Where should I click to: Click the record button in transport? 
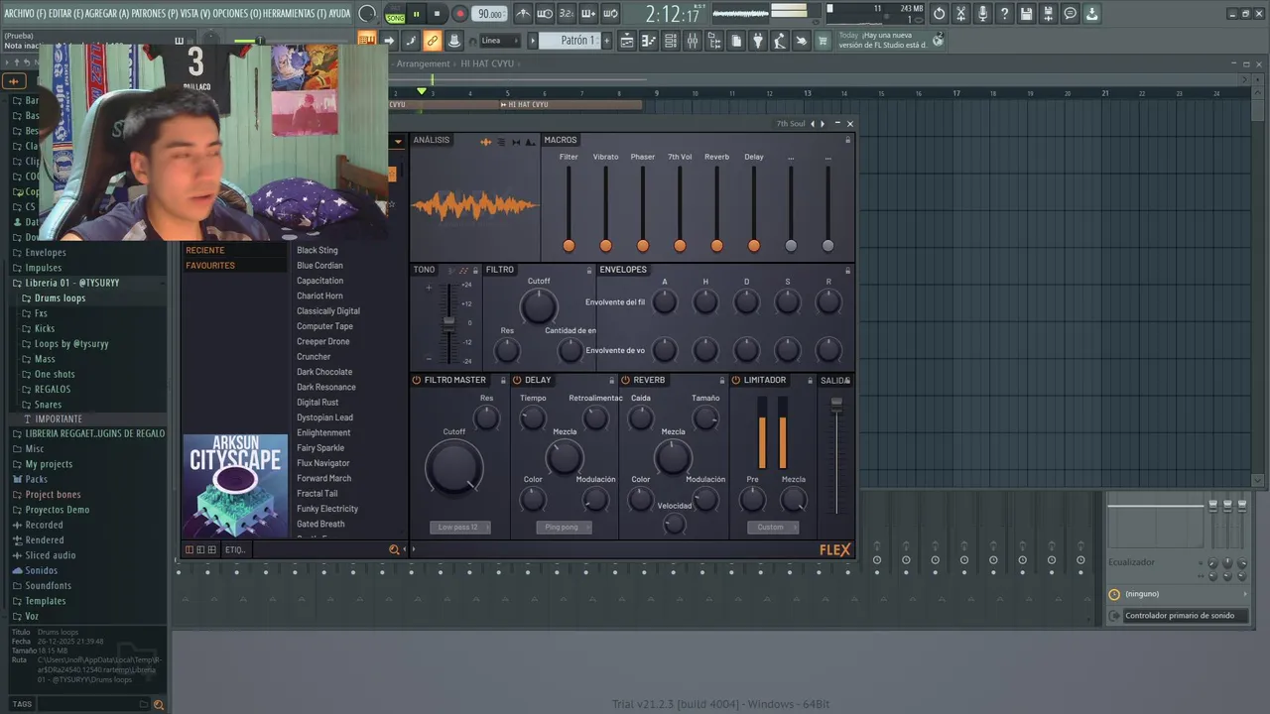459,14
